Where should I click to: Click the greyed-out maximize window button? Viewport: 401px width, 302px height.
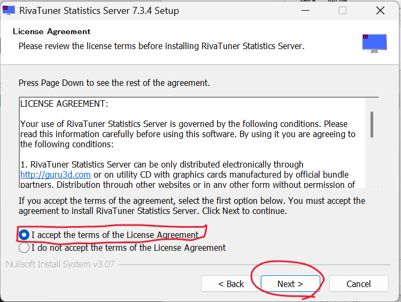click(x=342, y=11)
